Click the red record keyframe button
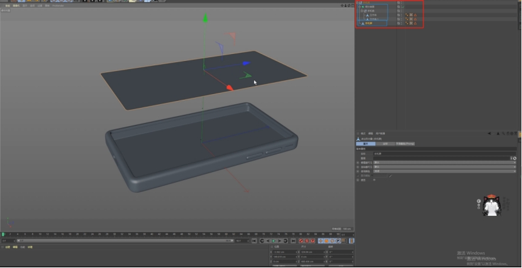 tap(301, 241)
